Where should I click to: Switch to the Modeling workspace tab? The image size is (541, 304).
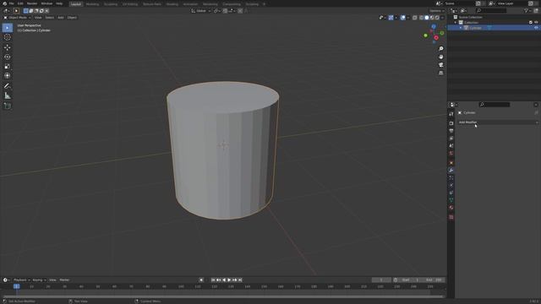92,4
